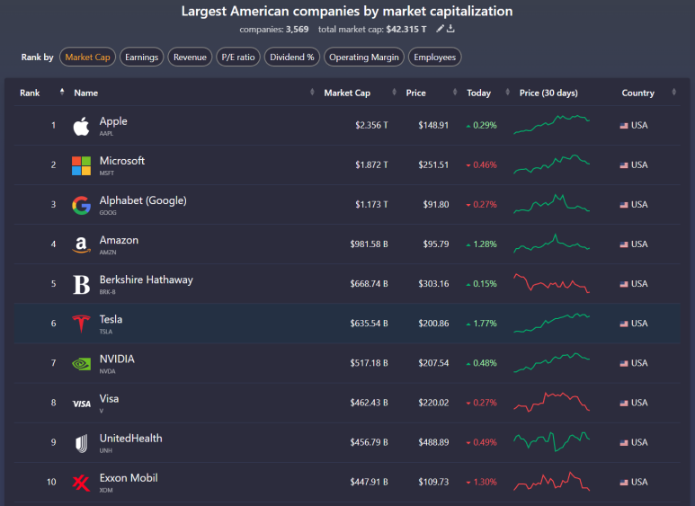Click Visa's market cap $462.43 B

369,403
